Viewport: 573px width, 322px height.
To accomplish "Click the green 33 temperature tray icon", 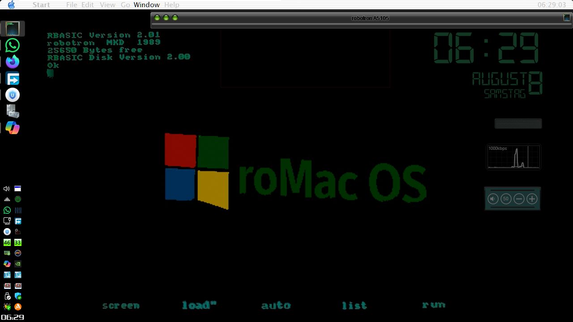I will click(18, 242).
